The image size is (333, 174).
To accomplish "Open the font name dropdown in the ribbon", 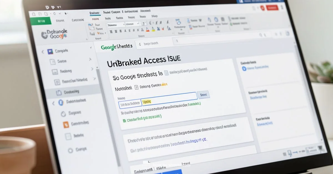I will [115, 24].
